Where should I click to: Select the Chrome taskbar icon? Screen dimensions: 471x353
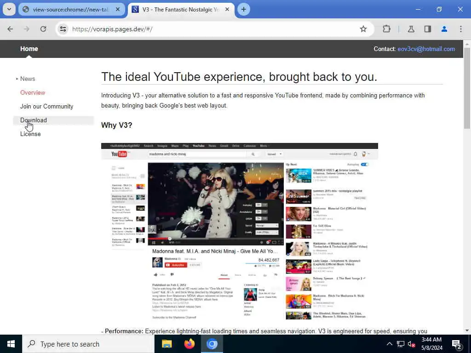[212, 344]
